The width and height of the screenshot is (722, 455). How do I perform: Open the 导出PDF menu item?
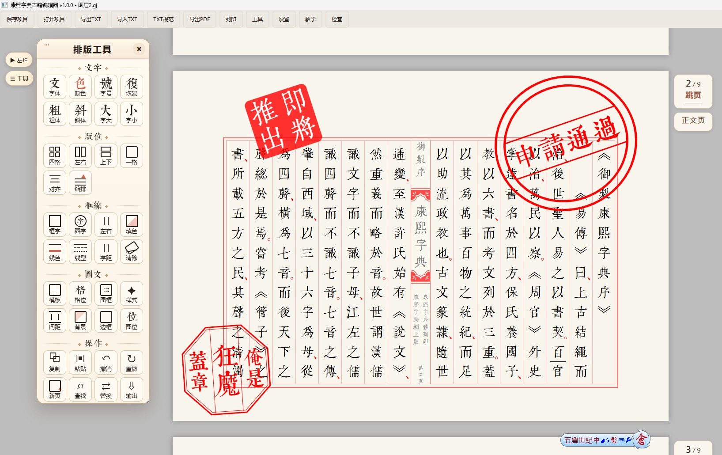click(200, 19)
